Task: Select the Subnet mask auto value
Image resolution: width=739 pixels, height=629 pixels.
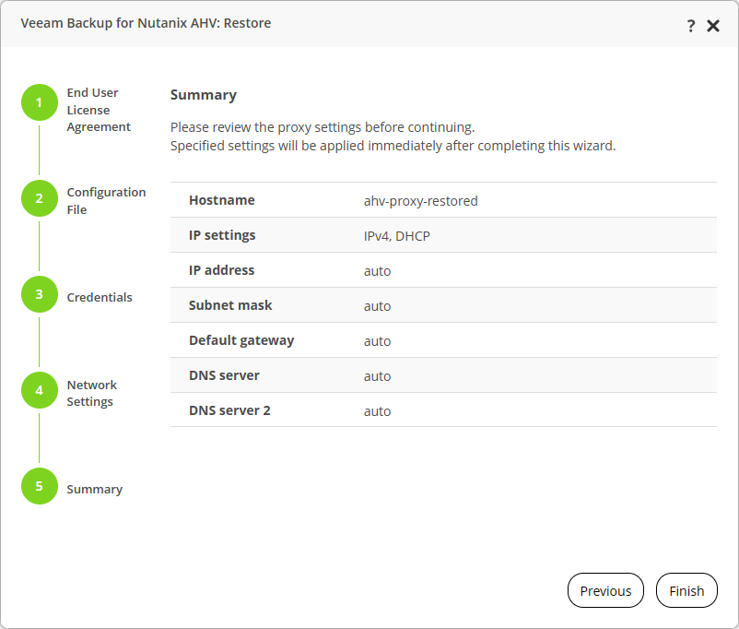Action: click(x=377, y=306)
